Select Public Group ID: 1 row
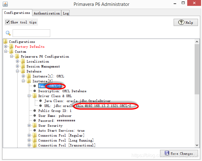 pyautogui.click(x=55, y=111)
